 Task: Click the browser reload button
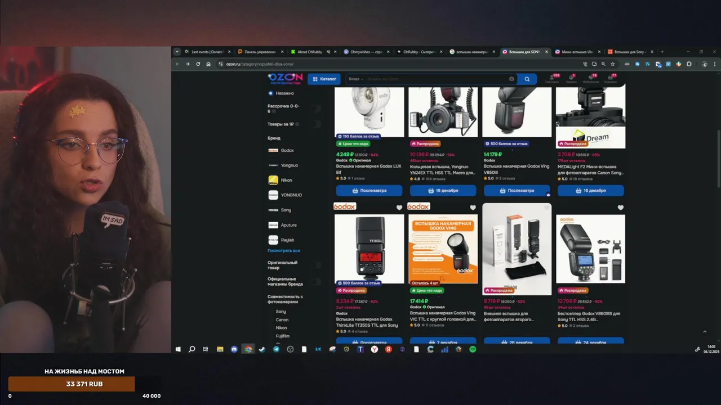[198, 64]
